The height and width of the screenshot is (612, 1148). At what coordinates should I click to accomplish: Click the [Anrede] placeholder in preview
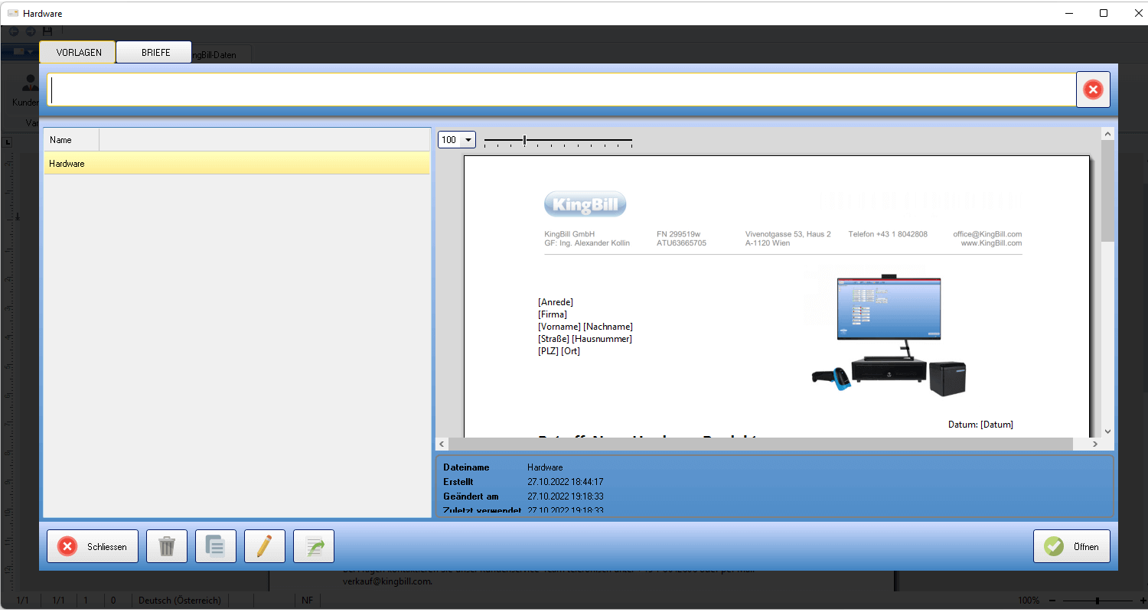click(x=556, y=302)
